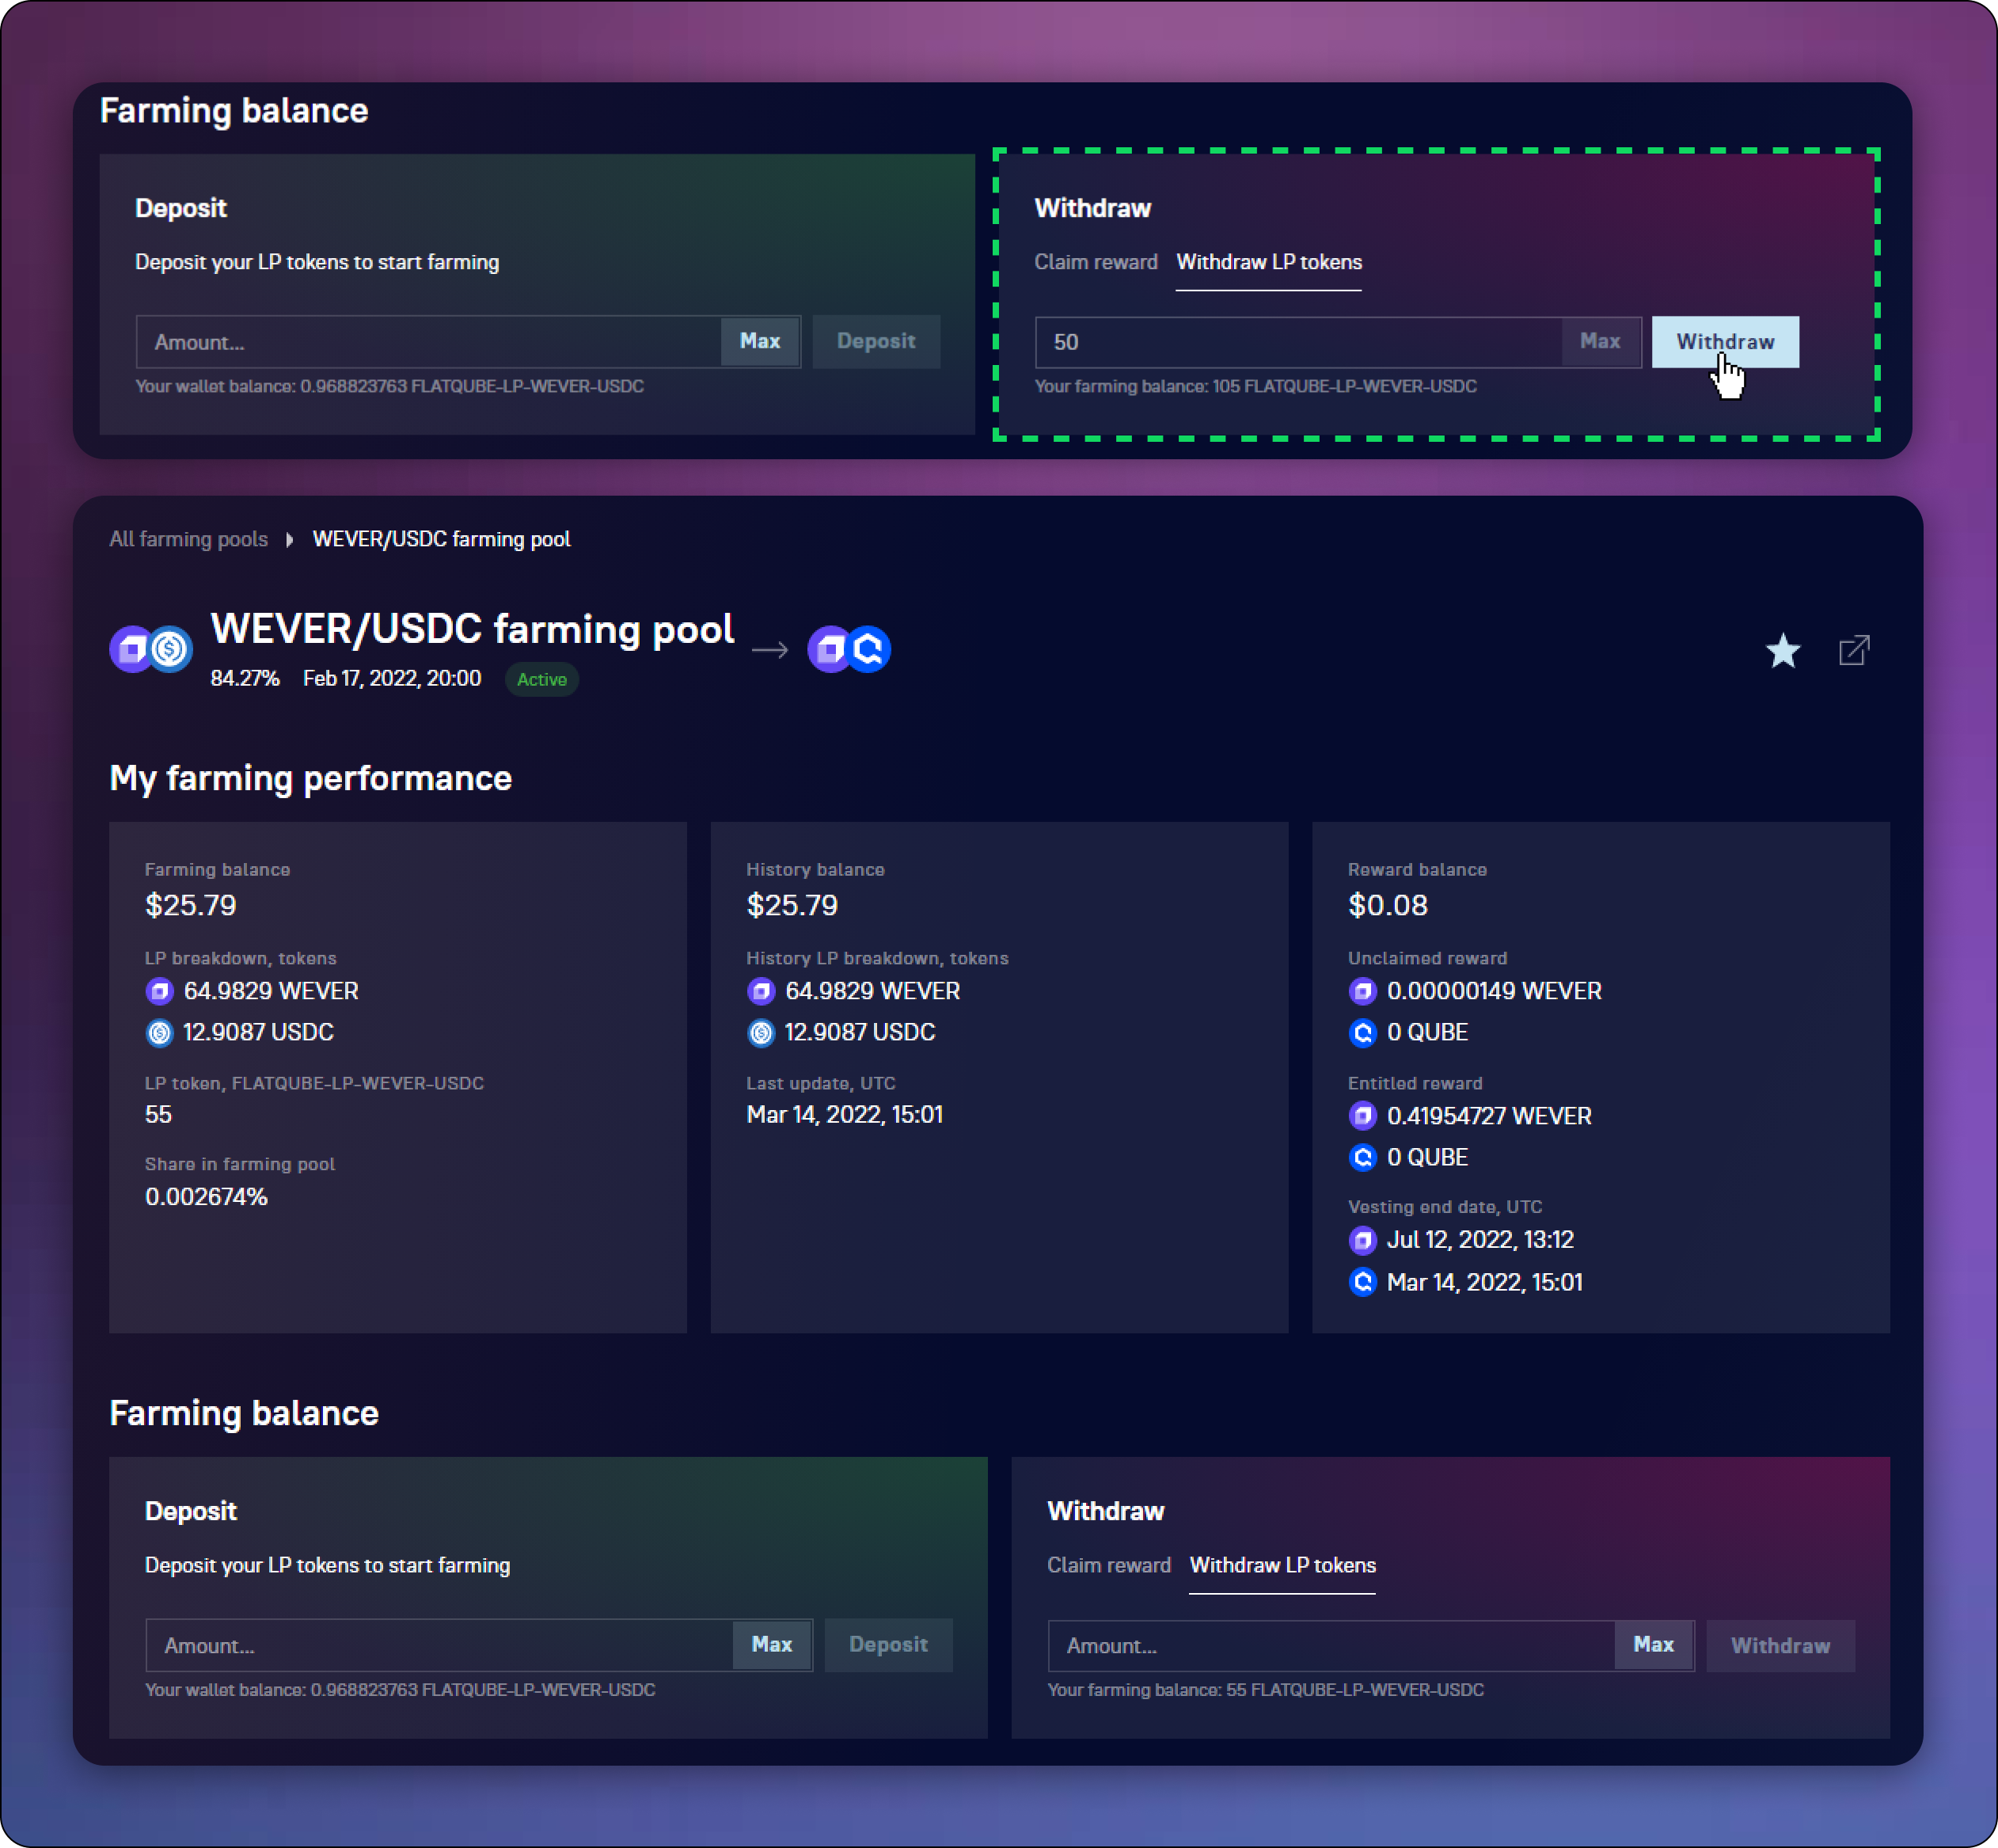Click Max in top Deposit panel
This screenshot has height=1848, width=1998.
click(x=759, y=342)
